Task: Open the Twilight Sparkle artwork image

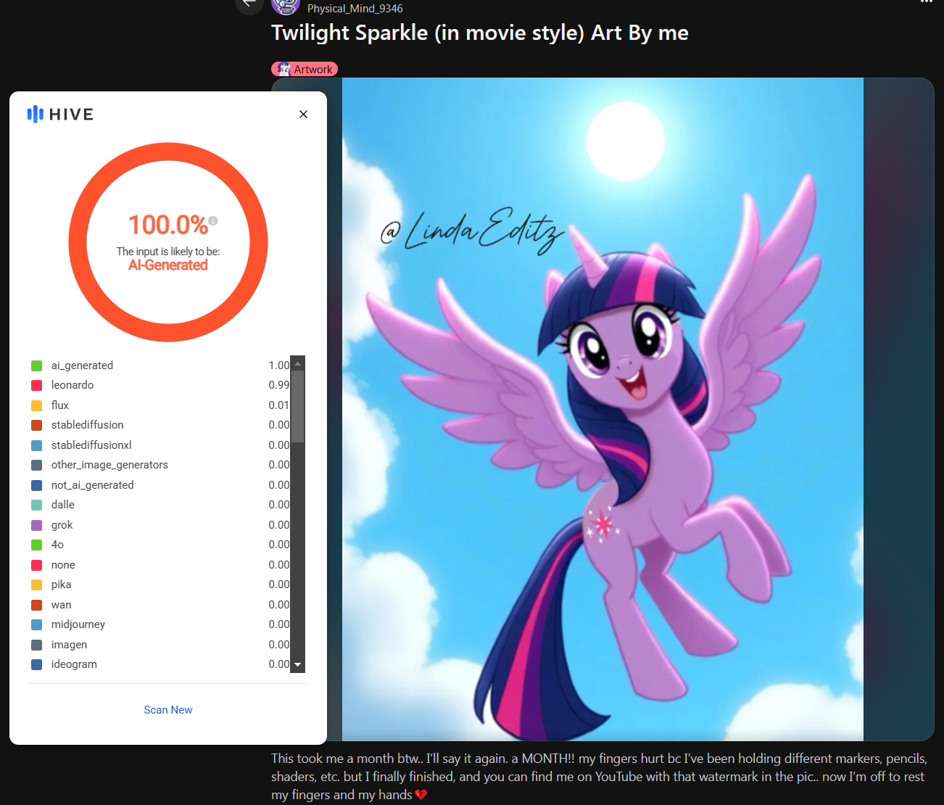Action: click(x=603, y=409)
